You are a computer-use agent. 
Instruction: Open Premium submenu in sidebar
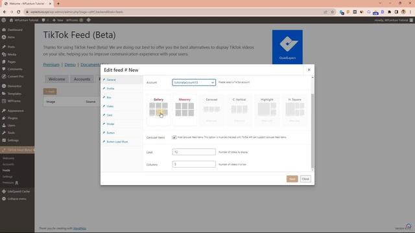coord(10,183)
